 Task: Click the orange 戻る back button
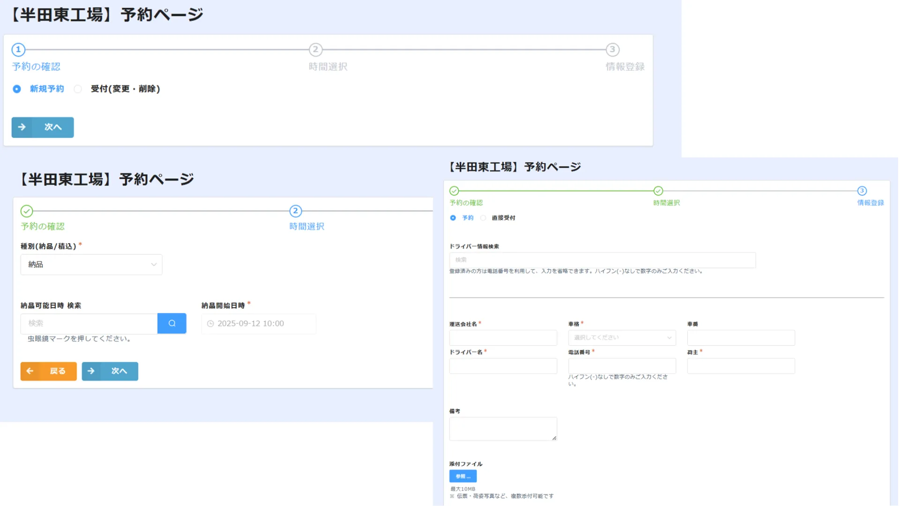[x=48, y=371]
